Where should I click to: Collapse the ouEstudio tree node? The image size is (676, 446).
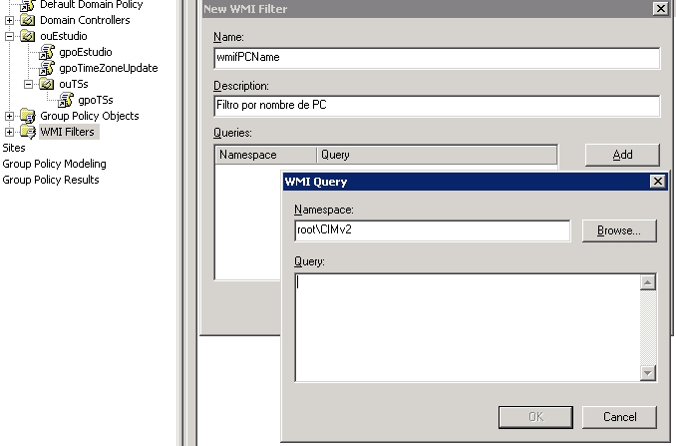tap(10, 36)
